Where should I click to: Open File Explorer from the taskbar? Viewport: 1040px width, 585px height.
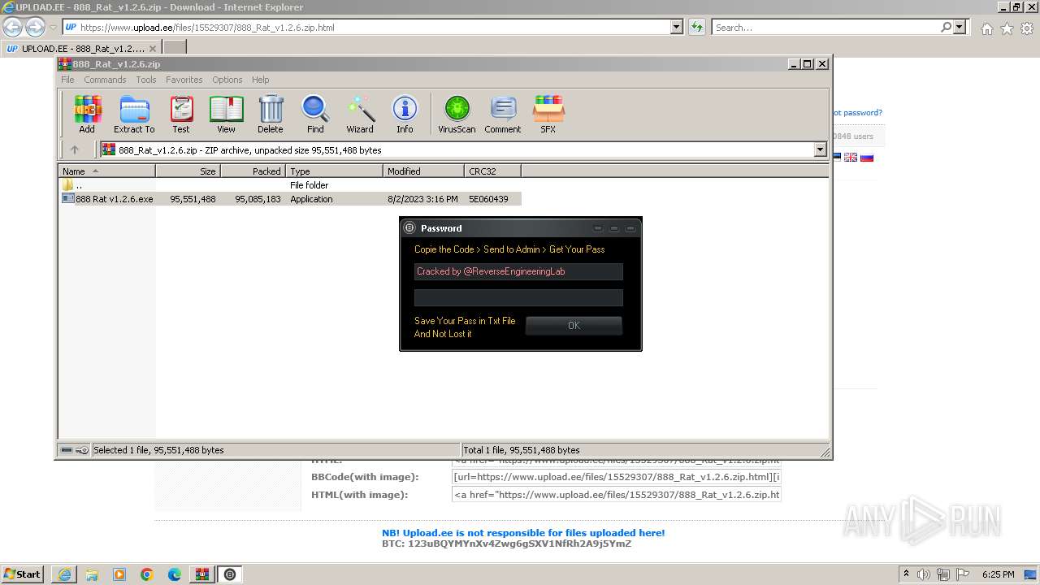pyautogui.click(x=92, y=574)
